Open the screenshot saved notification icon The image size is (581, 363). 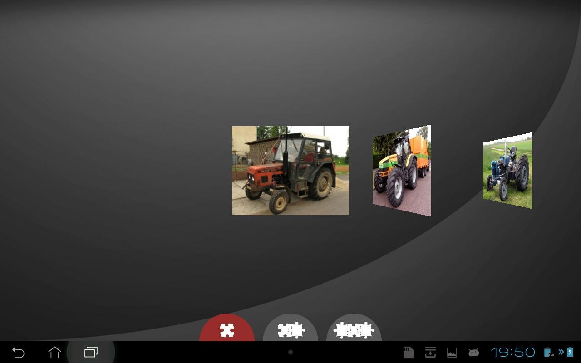(x=430, y=352)
